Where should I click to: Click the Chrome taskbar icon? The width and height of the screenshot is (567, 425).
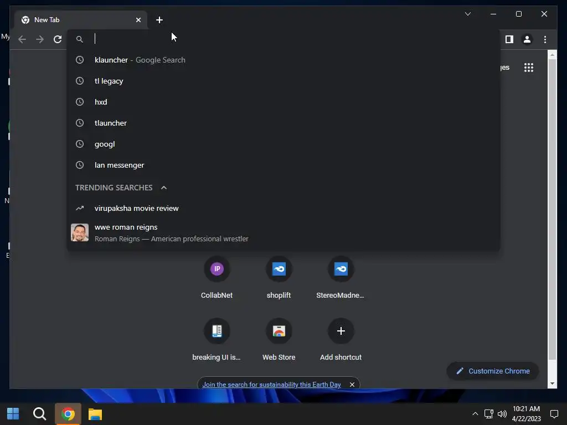click(68, 414)
